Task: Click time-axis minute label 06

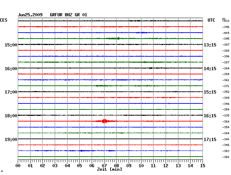Action: pyautogui.click(x=92, y=166)
